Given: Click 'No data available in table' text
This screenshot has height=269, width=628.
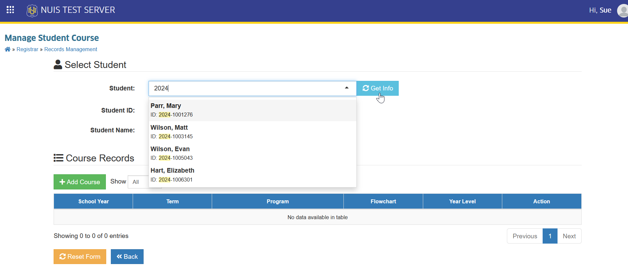Looking at the screenshot, I should pos(318,217).
